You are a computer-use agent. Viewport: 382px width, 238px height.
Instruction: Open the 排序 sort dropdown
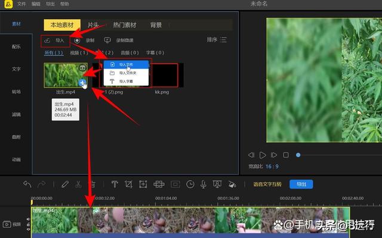point(217,40)
